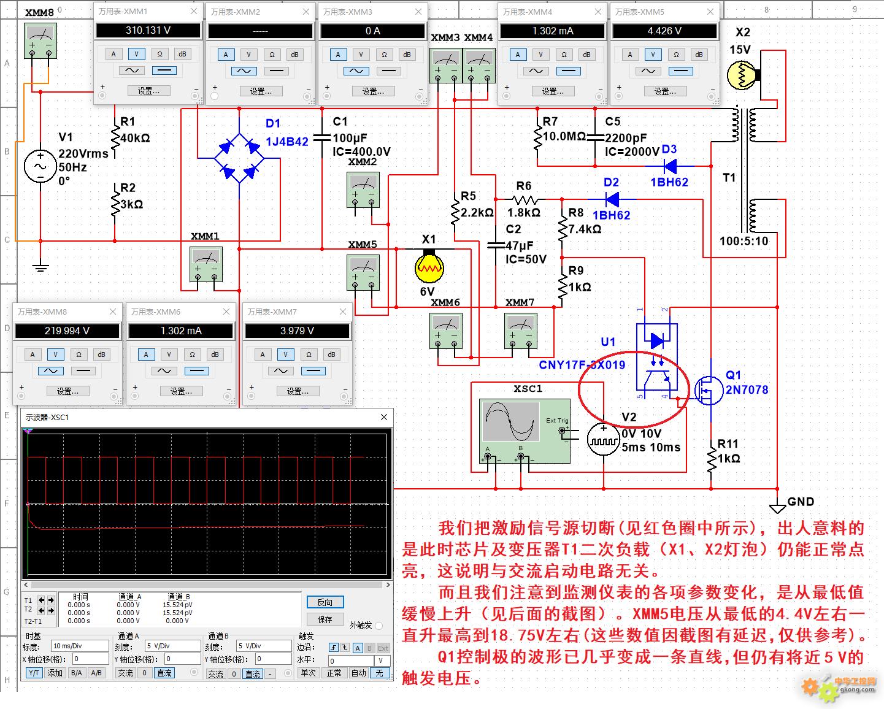Select voltmeter mode V in multimeter XMM6
This screenshot has width=884, height=709.
[x=169, y=354]
